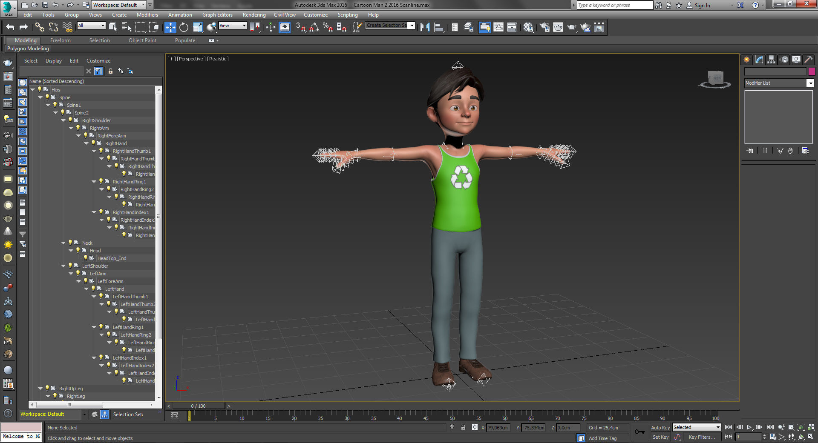Viewport: 818px width, 443px height.
Task: Click the pink object color swatch
Action: 812,71
